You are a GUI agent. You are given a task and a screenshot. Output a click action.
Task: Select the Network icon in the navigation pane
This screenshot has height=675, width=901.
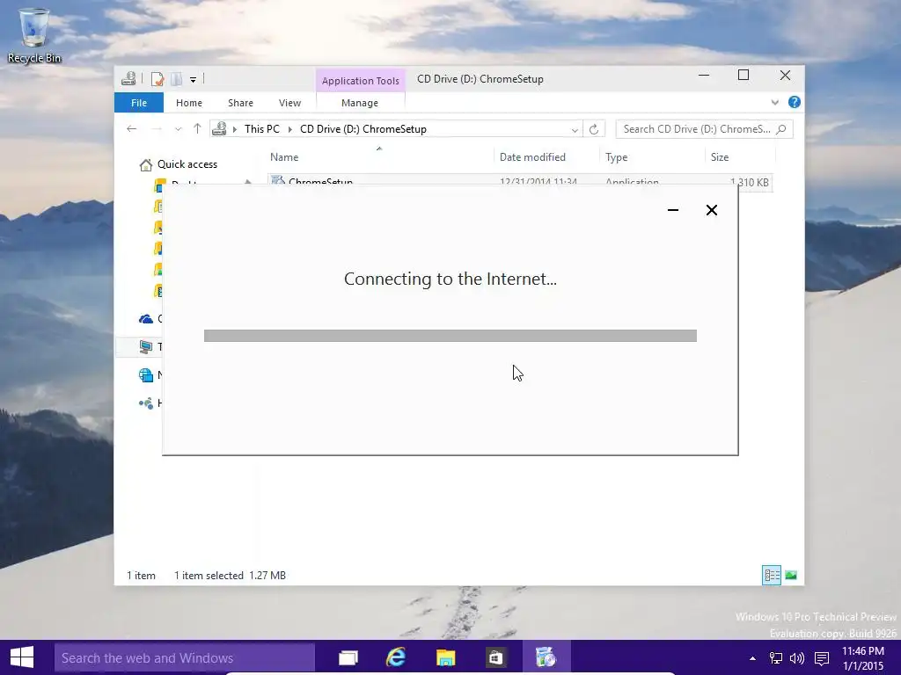tap(146, 374)
